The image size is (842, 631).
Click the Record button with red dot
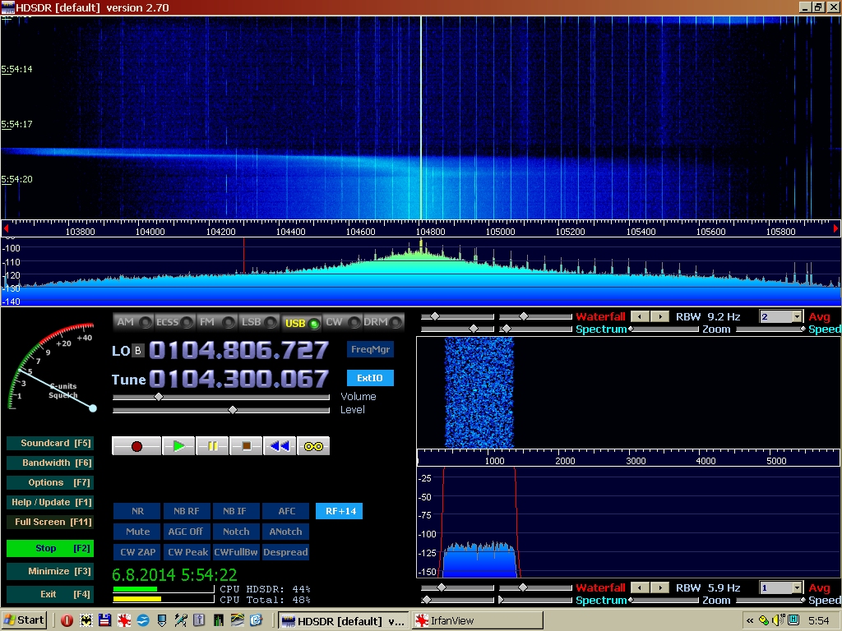click(136, 446)
